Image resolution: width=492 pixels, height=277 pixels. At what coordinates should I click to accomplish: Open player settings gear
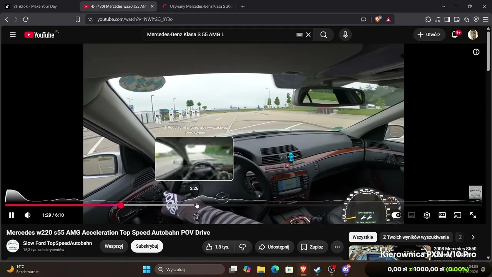click(x=427, y=215)
